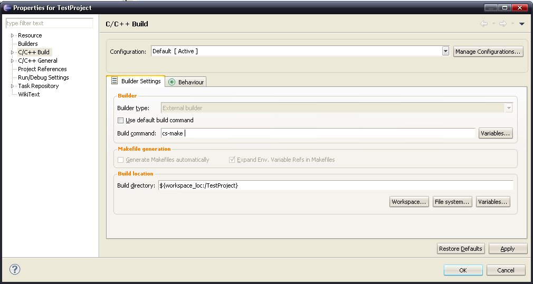The width and height of the screenshot is (533, 284).
Task: Click the Eclipse icon in title bar
Action: click(7, 7)
